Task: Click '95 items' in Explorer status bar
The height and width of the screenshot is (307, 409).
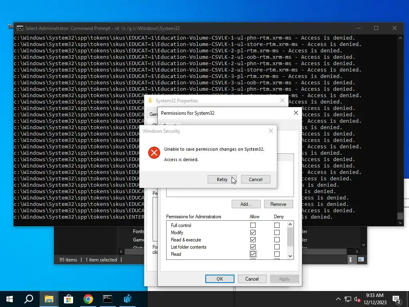Action: coord(68,260)
